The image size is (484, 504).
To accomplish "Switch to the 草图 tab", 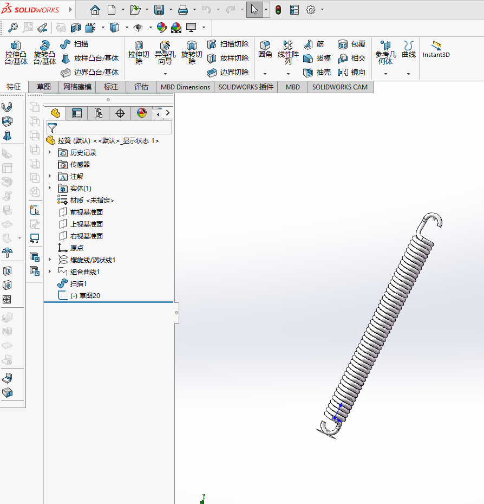I will coord(44,87).
